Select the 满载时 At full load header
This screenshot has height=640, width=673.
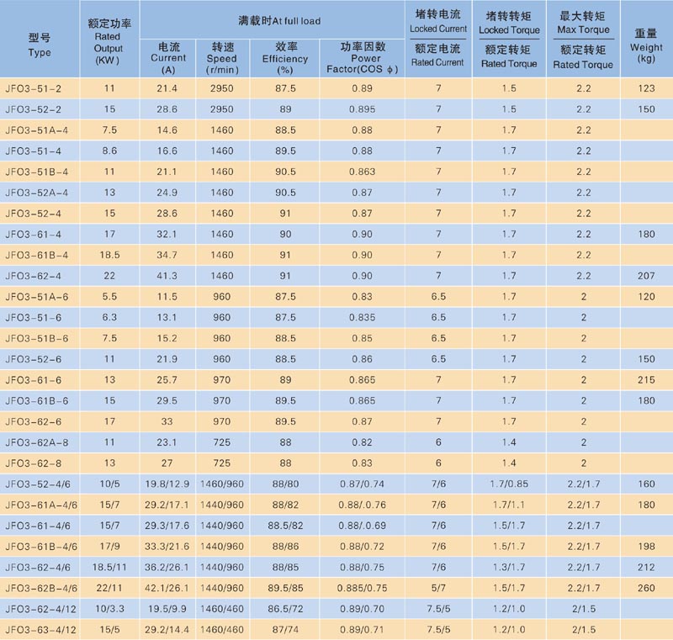click(x=278, y=19)
